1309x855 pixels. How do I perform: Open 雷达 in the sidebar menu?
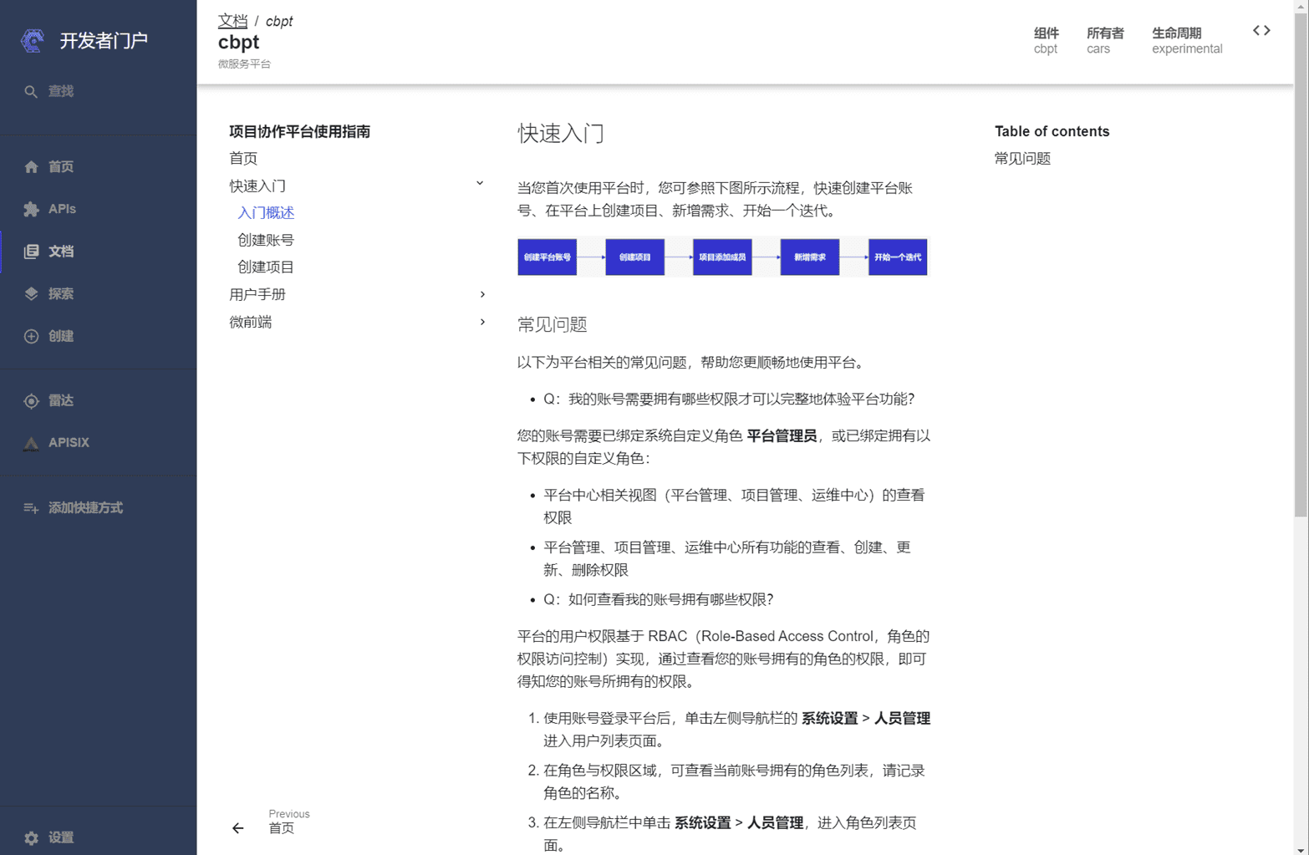point(99,401)
